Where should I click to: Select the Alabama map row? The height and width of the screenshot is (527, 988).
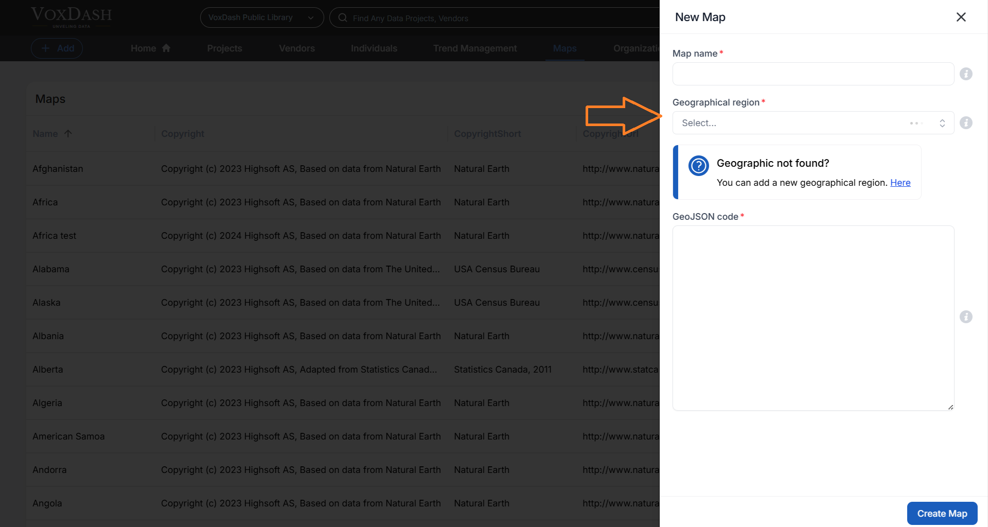(x=343, y=269)
